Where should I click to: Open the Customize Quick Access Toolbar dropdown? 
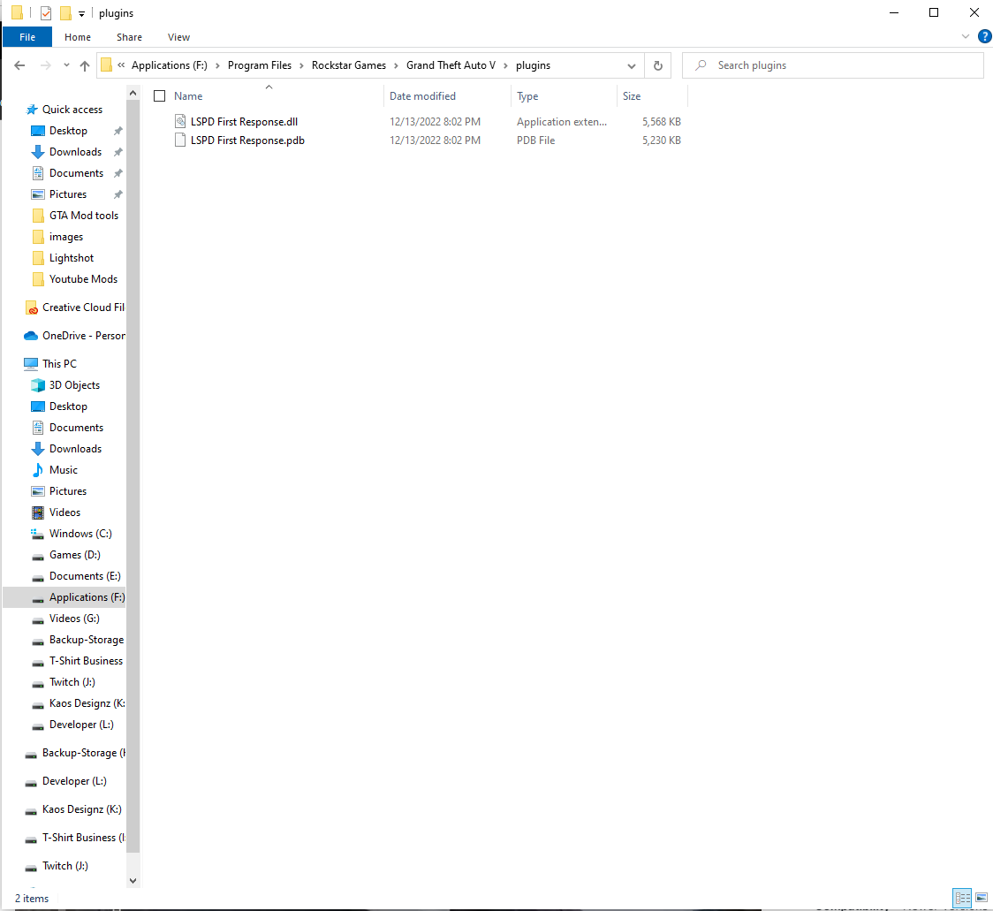coord(81,13)
